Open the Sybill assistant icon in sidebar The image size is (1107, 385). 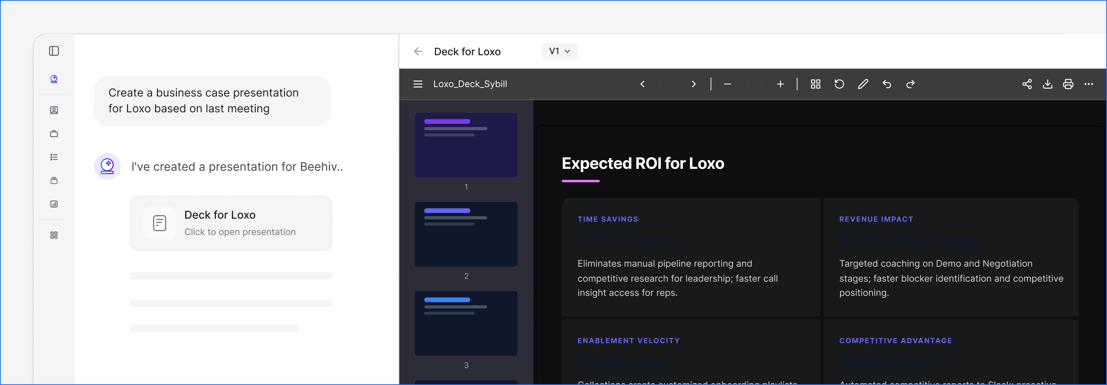click(54, 79)
